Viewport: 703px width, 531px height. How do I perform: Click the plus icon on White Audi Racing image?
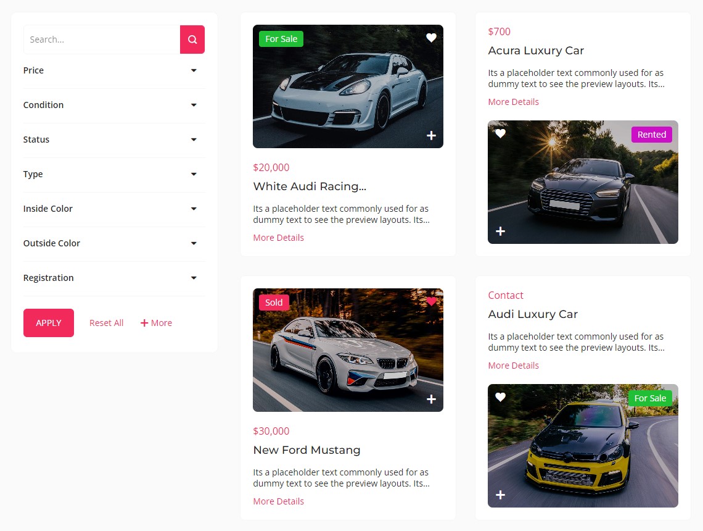pos(430,135)
